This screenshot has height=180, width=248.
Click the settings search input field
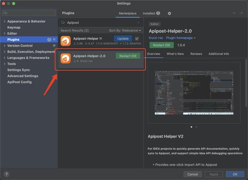[x=29, y=13]
